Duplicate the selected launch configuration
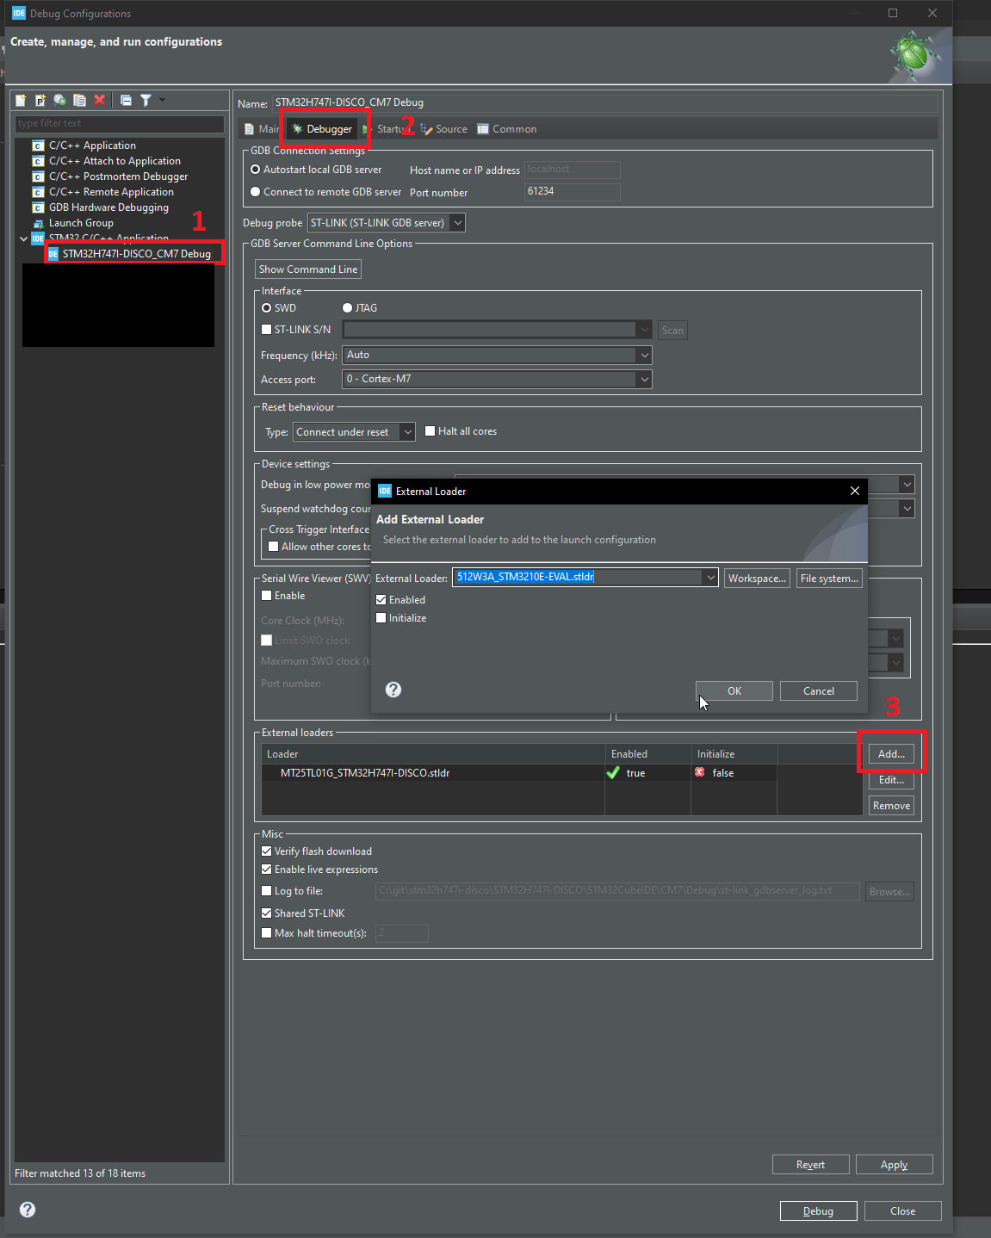991x1238 pixels. 80,100
